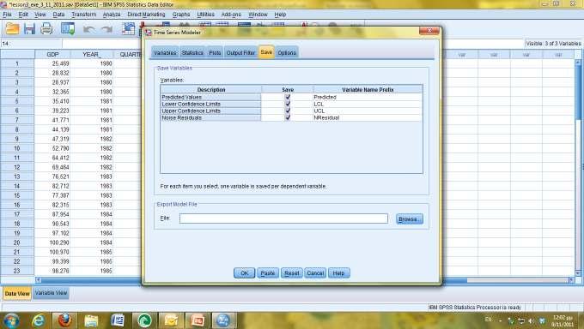Click the NResidual prefix cell
The height and width of the screenshot is (329, 584).
click(368, 117)
